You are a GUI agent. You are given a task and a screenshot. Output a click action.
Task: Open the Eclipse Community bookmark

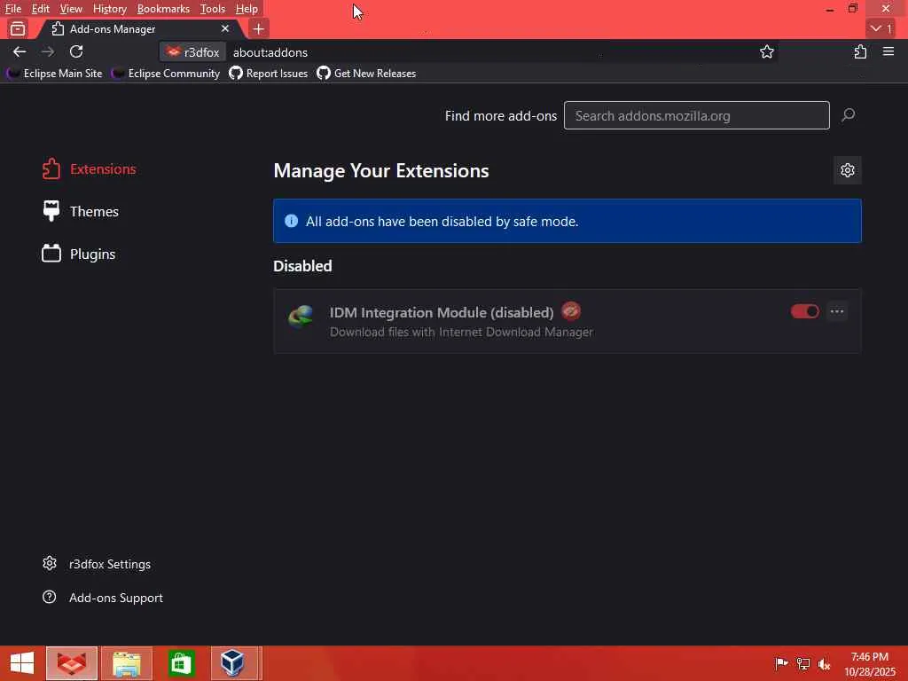pos(166,74)
